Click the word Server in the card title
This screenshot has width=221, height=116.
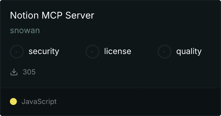[80, 15]
